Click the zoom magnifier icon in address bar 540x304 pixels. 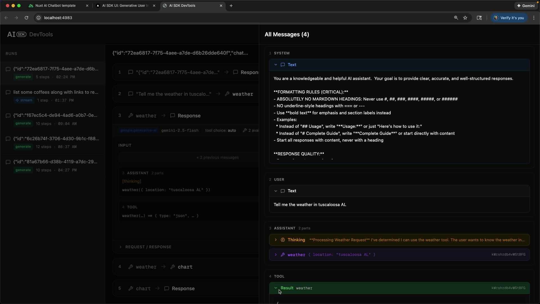pyautogui.click(x=456, y=18)
